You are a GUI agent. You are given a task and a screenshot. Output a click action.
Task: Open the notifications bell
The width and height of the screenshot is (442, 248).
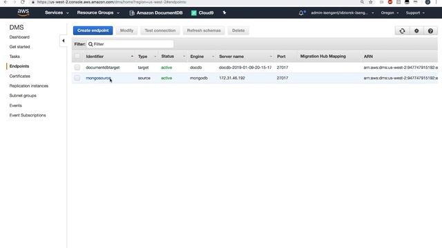[302, 12]
